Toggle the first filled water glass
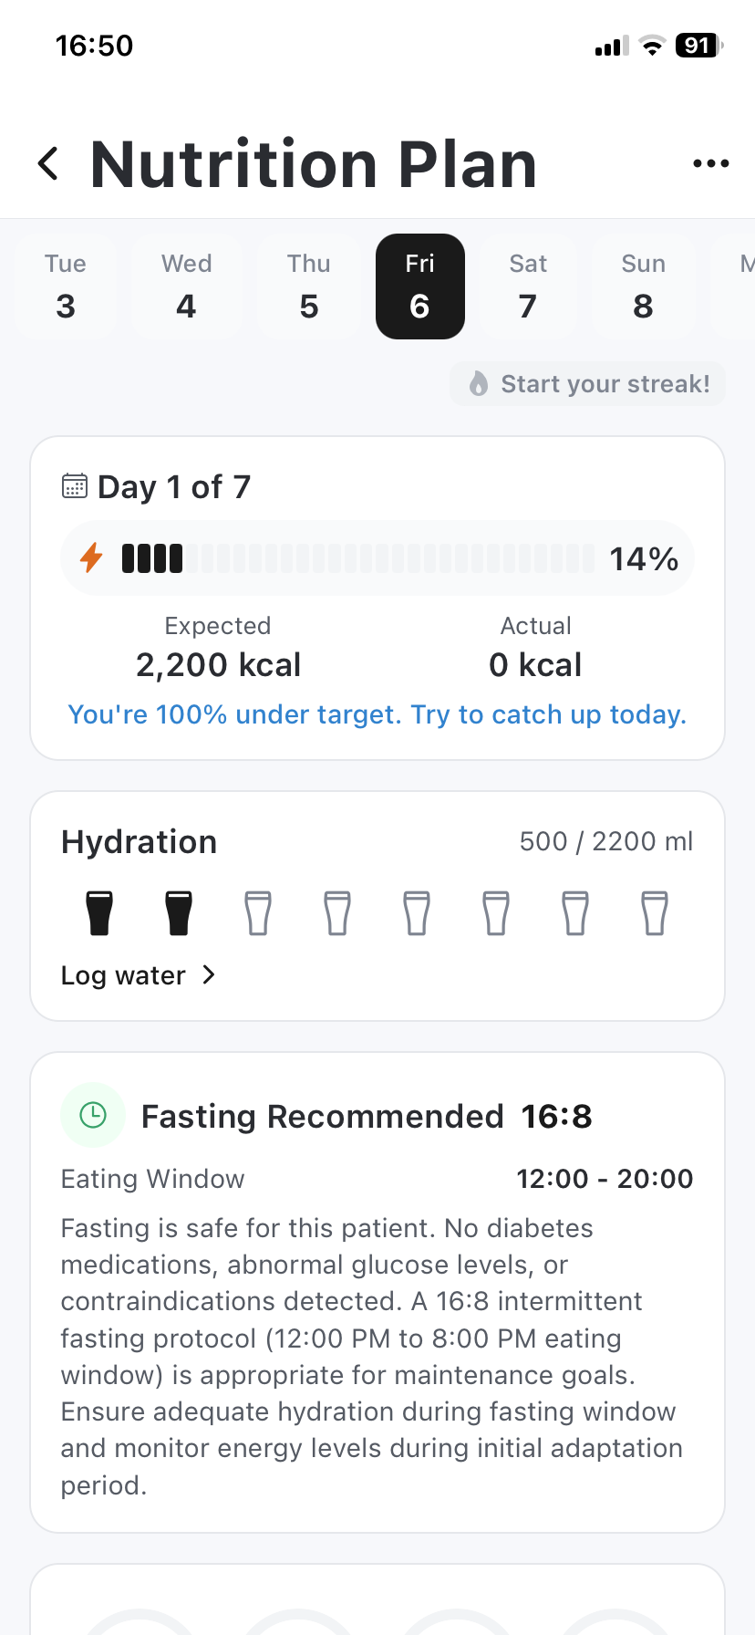The height and width of the screenshot is (1635, 755). click(x=99, y=913)
